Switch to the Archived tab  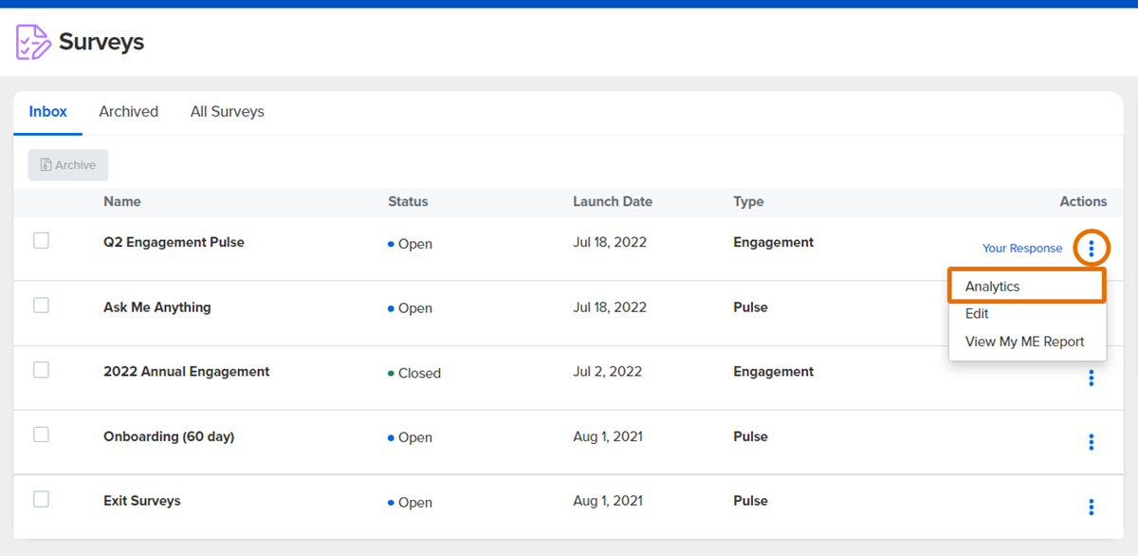(128, 112)
